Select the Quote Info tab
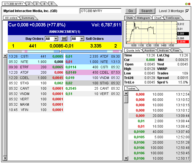 (133, 50)
